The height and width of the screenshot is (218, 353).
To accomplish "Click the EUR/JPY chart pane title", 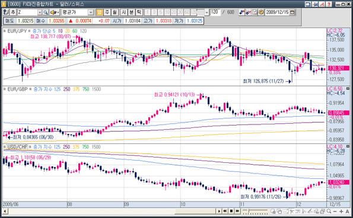I will click(17, 31).
